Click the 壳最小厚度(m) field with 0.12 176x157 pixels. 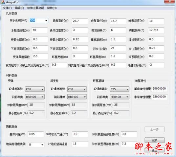(x=80, y=39)
